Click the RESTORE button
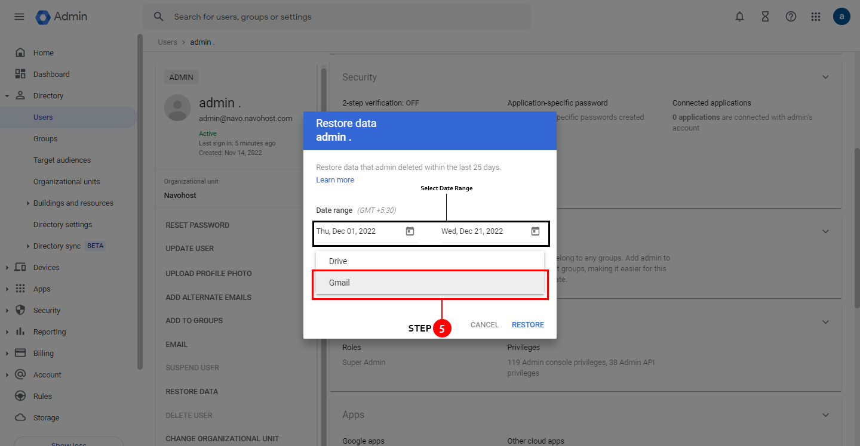Viewport: 860px width, 446px height. (527, 324)
